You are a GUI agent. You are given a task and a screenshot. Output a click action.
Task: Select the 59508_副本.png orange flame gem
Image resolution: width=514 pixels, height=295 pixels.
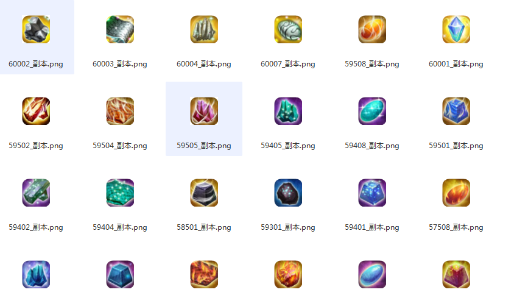[x=372, y=29]
